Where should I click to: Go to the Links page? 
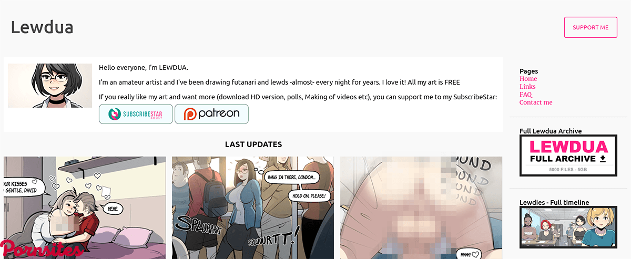click(527, 87)
